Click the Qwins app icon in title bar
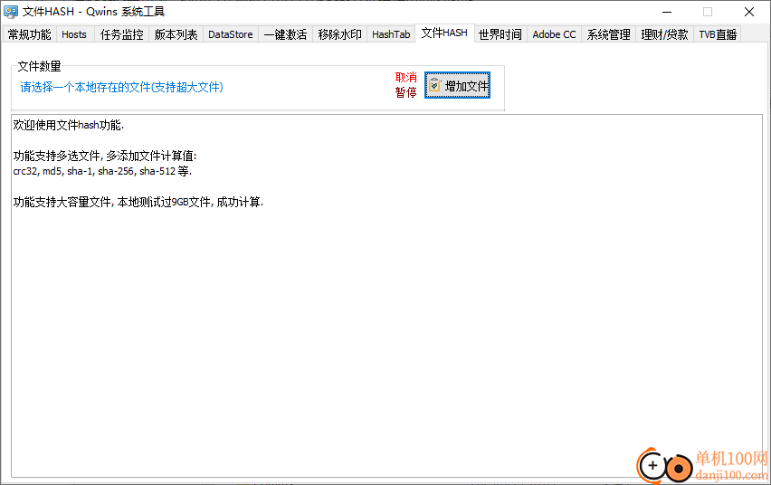Viewport: 771px width, 485px height. pos(10,12)
